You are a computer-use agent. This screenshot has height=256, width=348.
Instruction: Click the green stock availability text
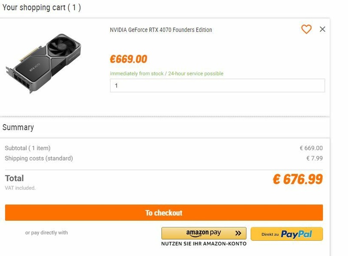[167, 74]
